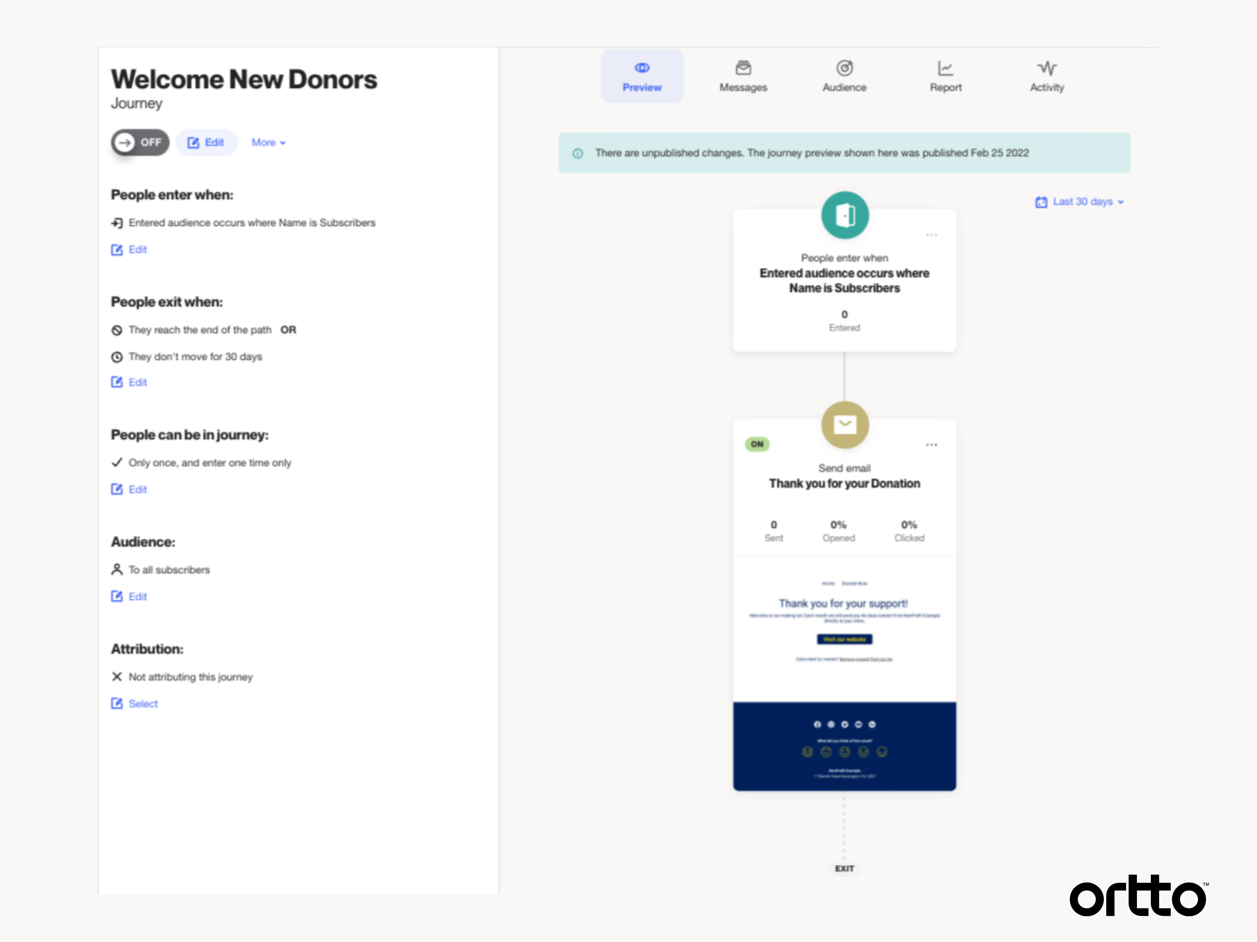Open the three-dot menu on entry node
The image size is (1257, 942).
coord(931,234)
